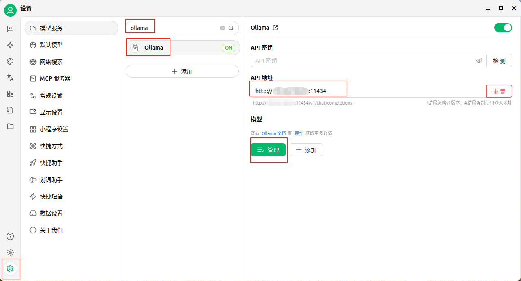Open the 默认模型 settings section
This screenshot has width=521, height=281.
[x=71, y=45]
